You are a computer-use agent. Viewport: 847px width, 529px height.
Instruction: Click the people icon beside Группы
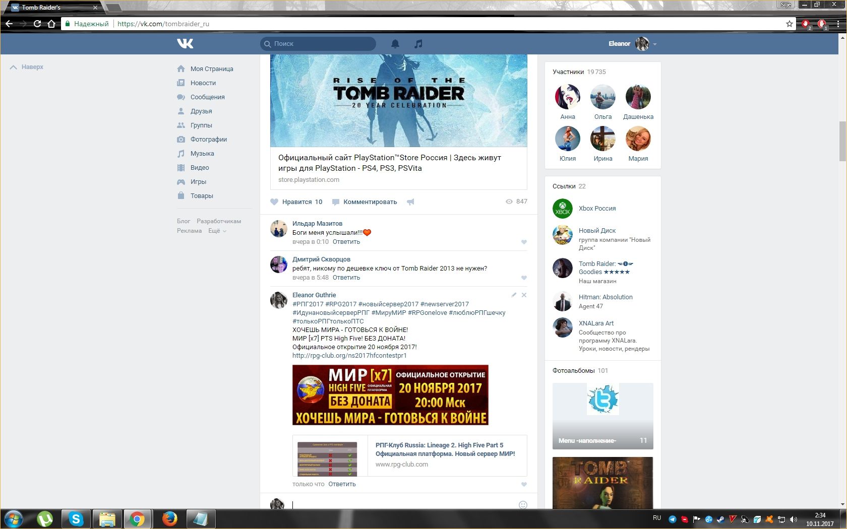pos(181,125)
